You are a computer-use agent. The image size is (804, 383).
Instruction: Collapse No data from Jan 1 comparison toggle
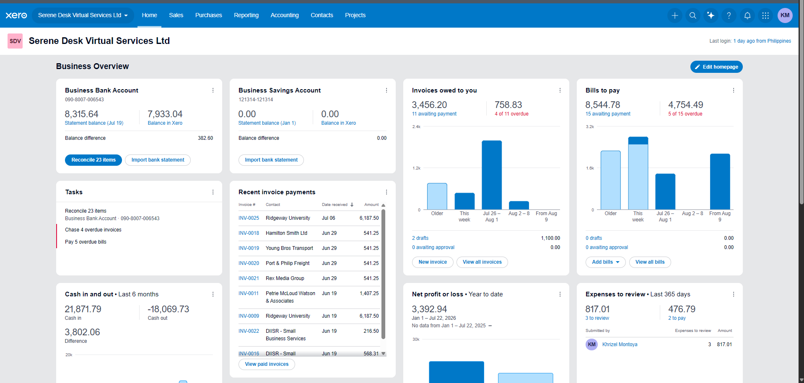tap(490, 326)
